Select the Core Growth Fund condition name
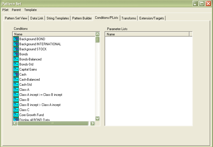Screen dimensions: 213x147 32,115
